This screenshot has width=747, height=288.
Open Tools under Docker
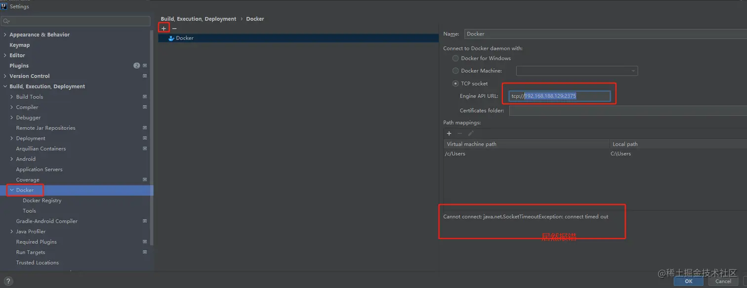pos(29,211)
